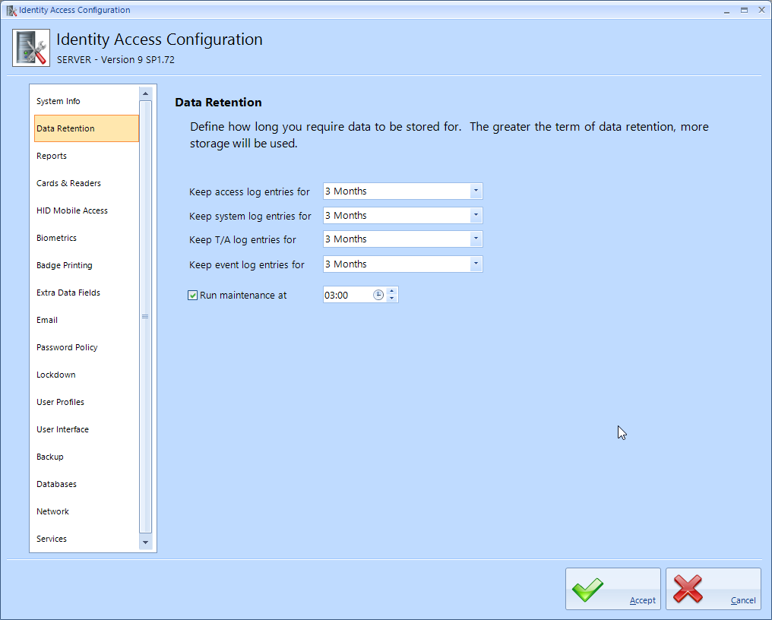Open the Keep T/A log entries dropdown
The height and width of the screenshot is (620, 772).
pos(476,239)
